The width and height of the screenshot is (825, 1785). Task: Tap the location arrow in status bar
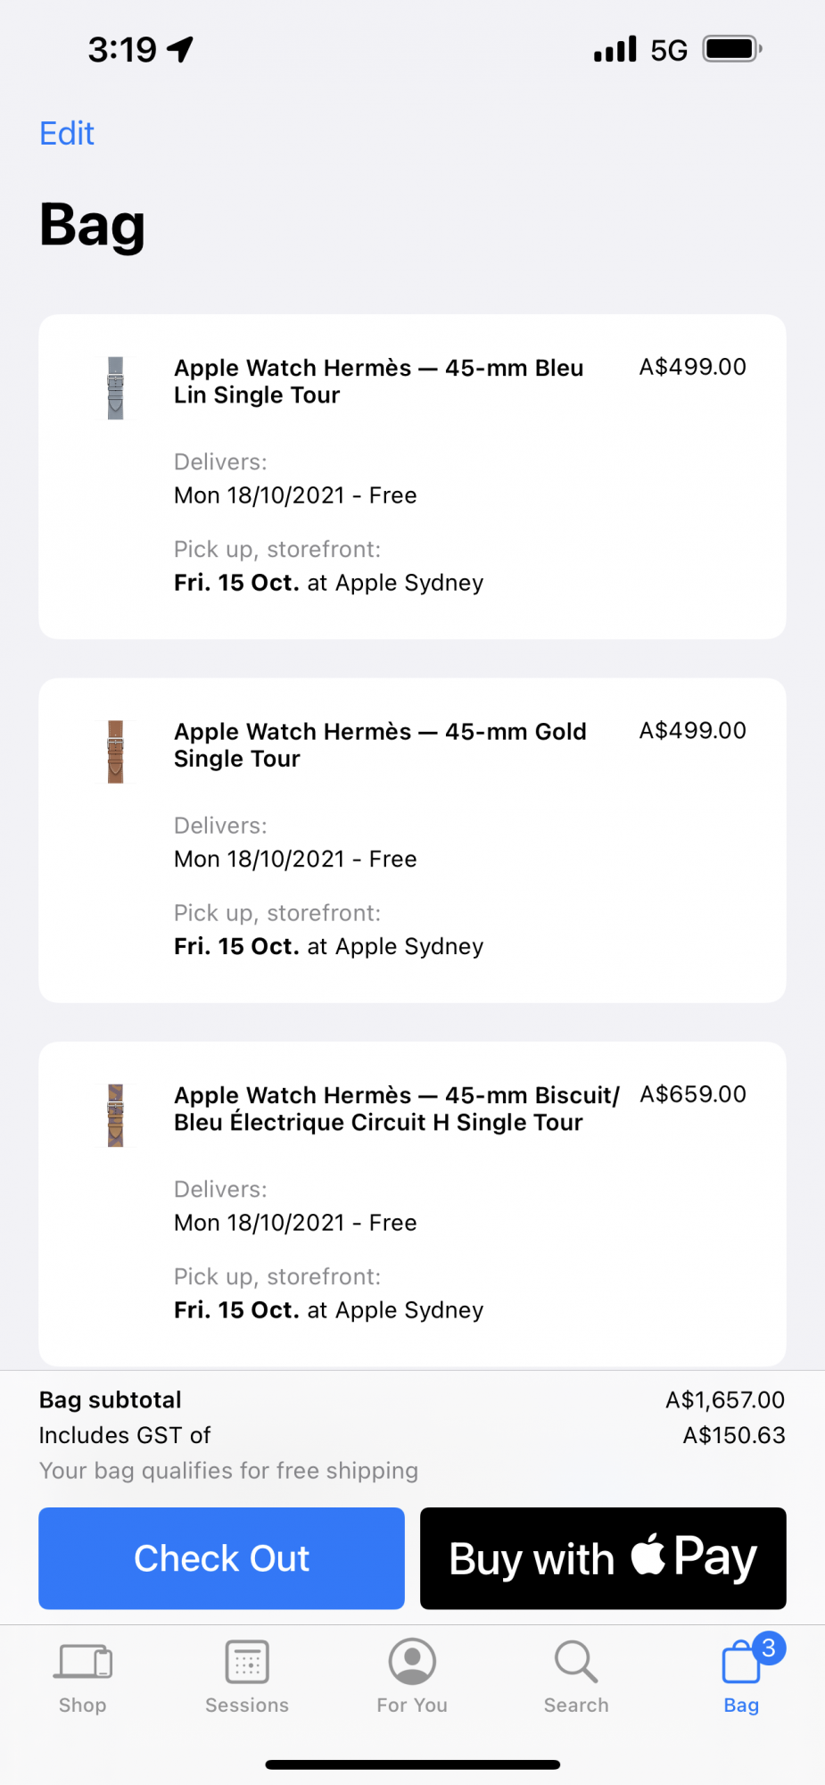click(180, 49)
